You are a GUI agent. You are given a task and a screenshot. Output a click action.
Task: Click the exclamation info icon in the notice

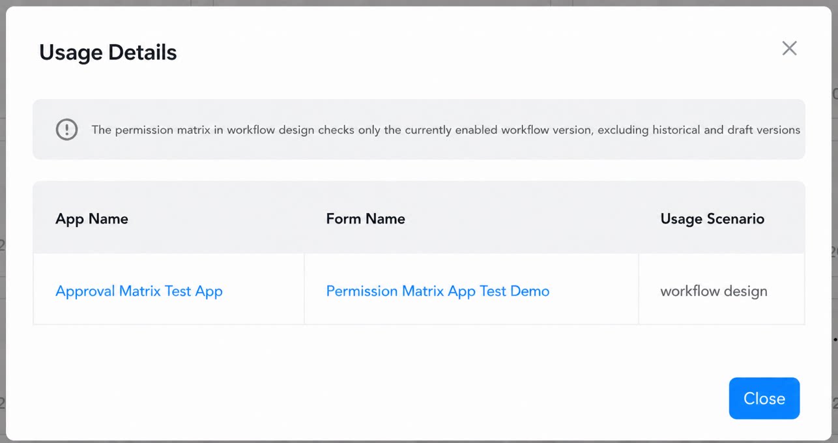[x=66, y=130]
